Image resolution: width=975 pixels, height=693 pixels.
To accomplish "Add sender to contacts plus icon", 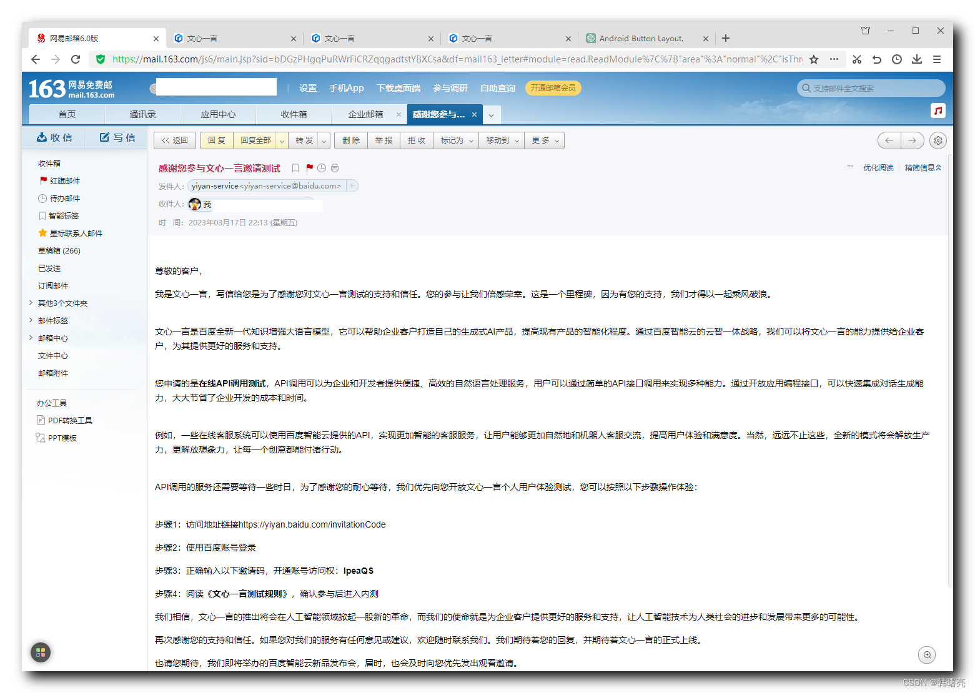I will point(352,186).
